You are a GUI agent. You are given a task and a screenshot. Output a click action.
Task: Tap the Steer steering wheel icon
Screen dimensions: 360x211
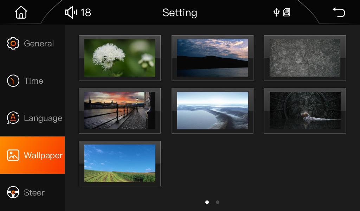click(x=13, y=192)
